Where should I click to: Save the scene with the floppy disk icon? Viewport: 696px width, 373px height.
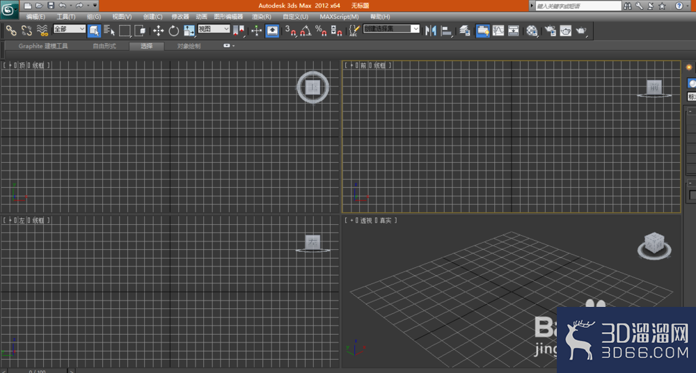51,6
